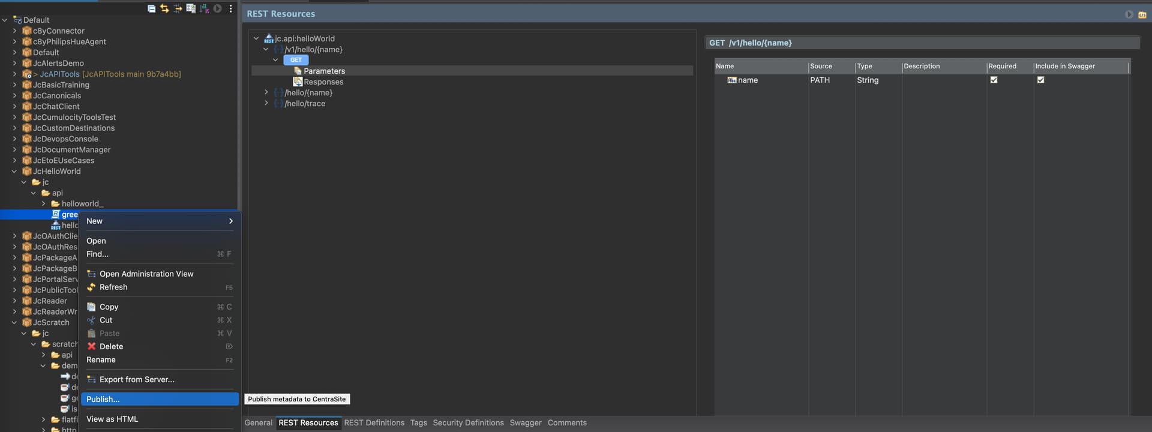Select JcDevopsConsole in package navigator

[x=65, y=139]
